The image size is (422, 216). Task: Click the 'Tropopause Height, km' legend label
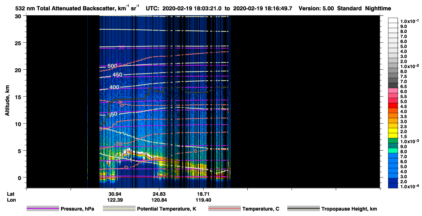point(349,209)
